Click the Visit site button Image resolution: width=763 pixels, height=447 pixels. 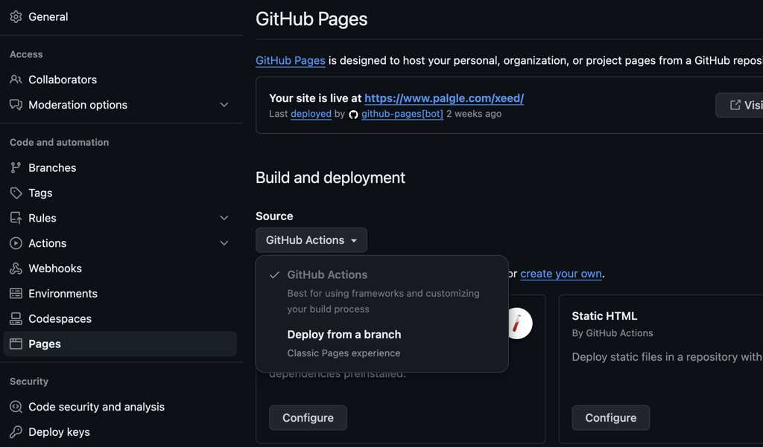click(740, 105)
